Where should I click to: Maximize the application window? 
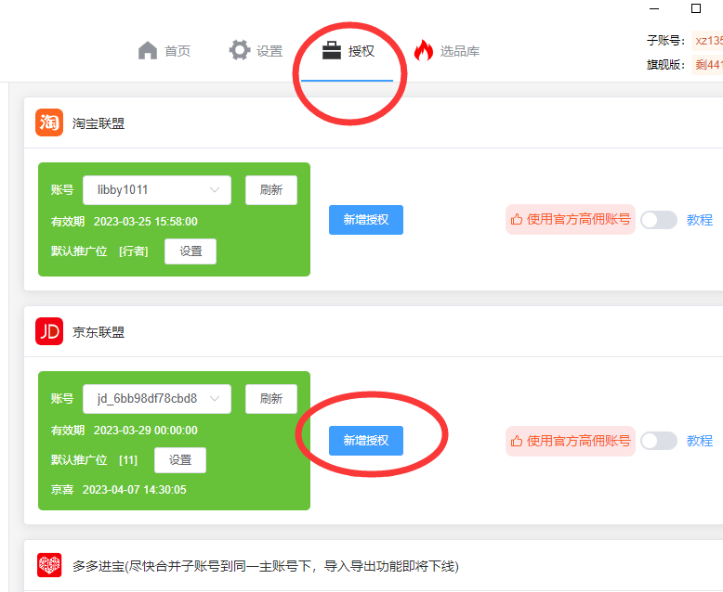coord(696,8)
